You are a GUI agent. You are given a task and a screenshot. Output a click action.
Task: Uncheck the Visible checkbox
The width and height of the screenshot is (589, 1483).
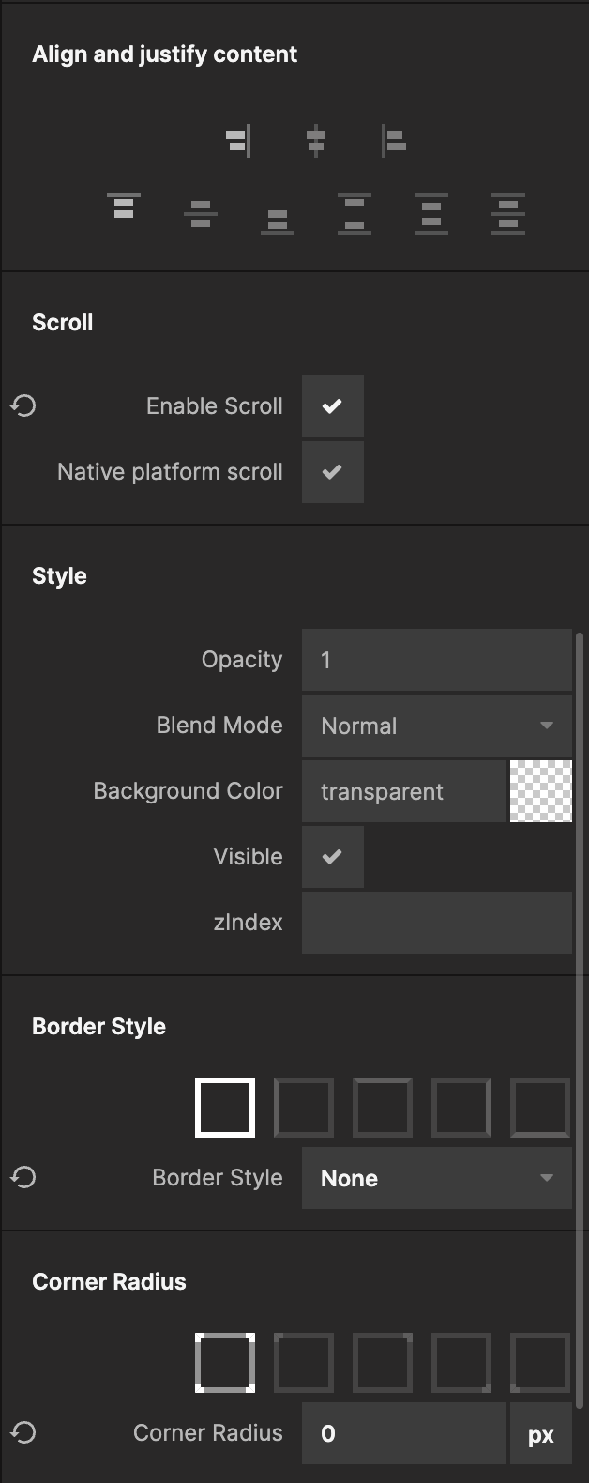coord(332,857)
